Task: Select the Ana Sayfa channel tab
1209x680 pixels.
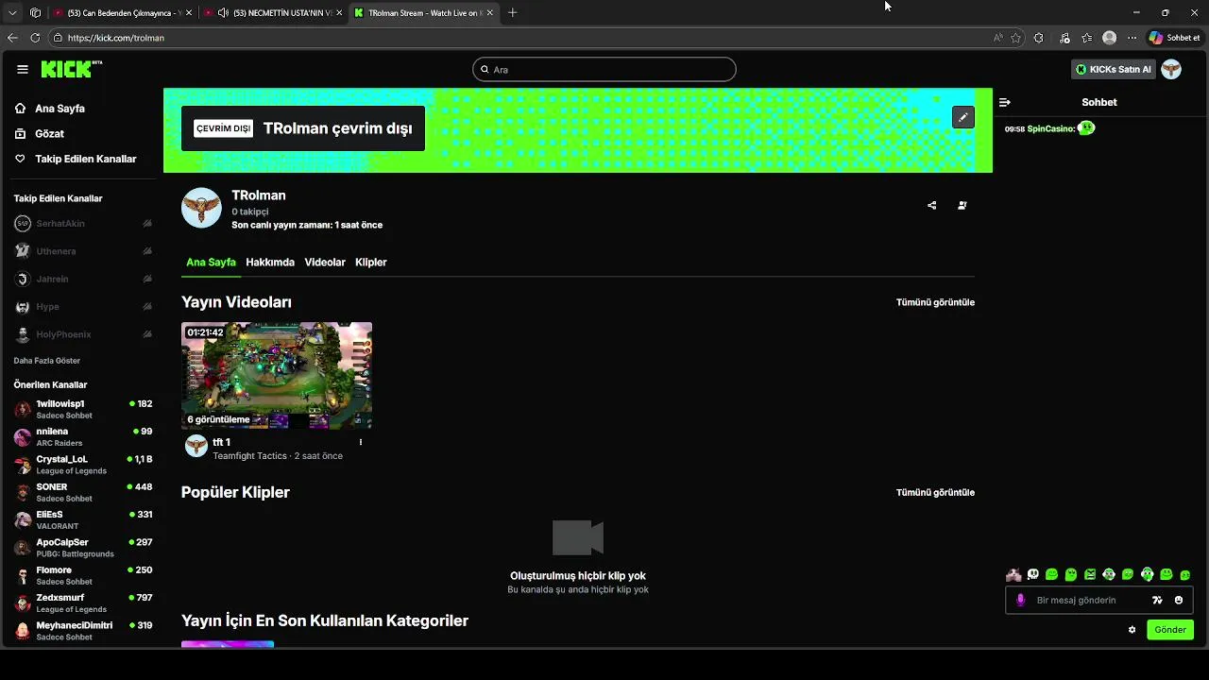Action: [x=211, y=262]
